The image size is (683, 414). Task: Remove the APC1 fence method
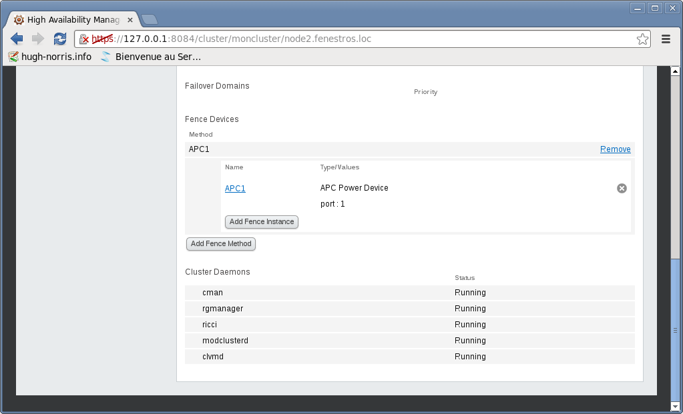(x=615, y=149)
